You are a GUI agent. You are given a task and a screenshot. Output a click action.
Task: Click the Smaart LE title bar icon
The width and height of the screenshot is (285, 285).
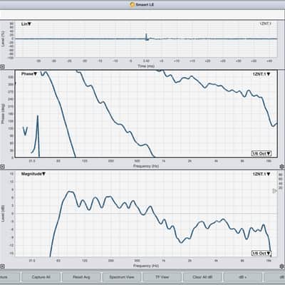[x=133, y=4]
